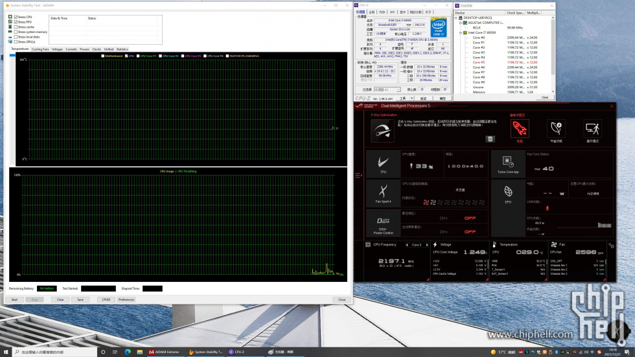Click the Save button in AIDA64

coord(80,299)
